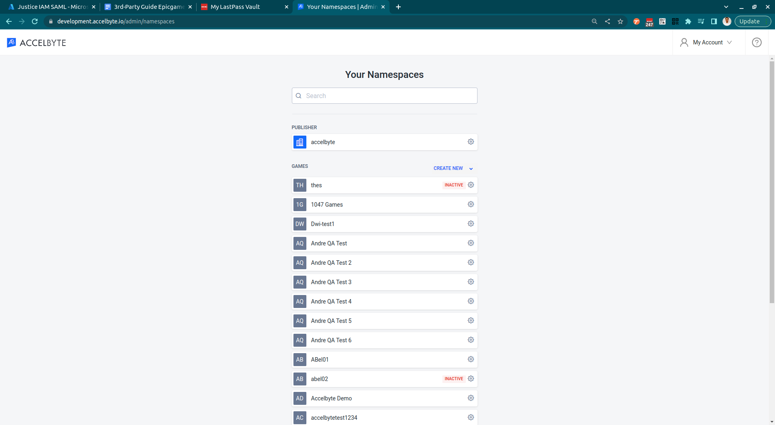This screenshot has height=425, width=775.
Task: Reload the page with browser refresh icon
Action: point(35,21)
